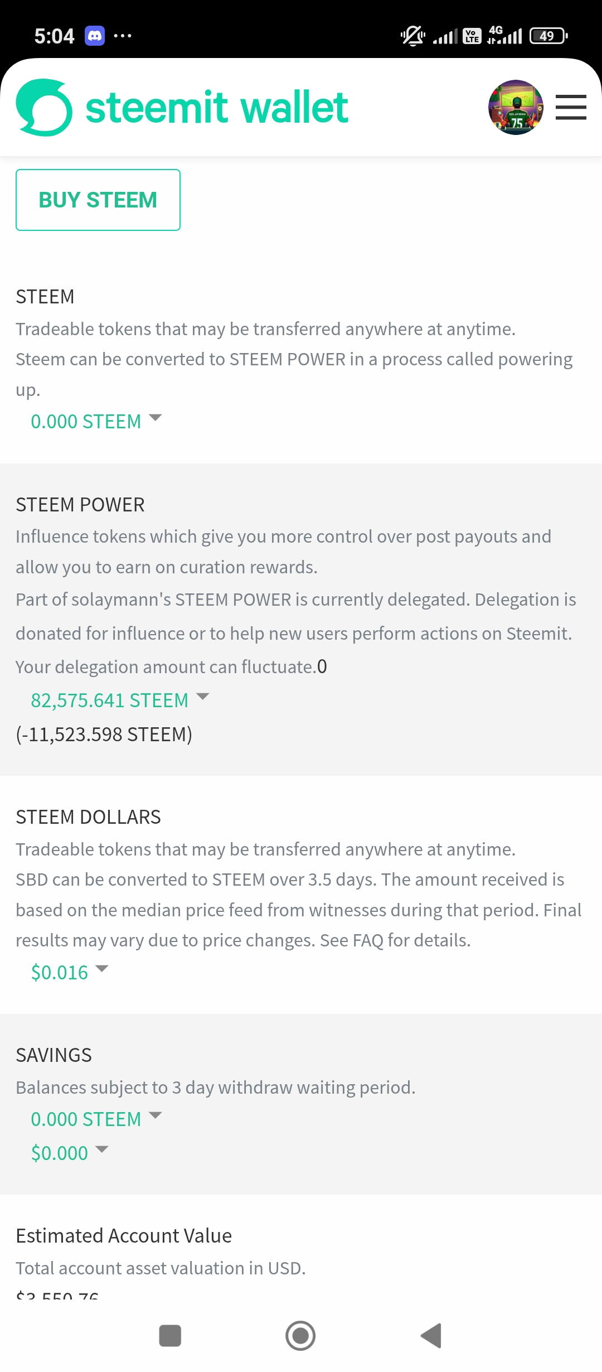The image size is (602, 1372).
Task: Tap the 4G signal strength indicator
Action: pos(504,35)
